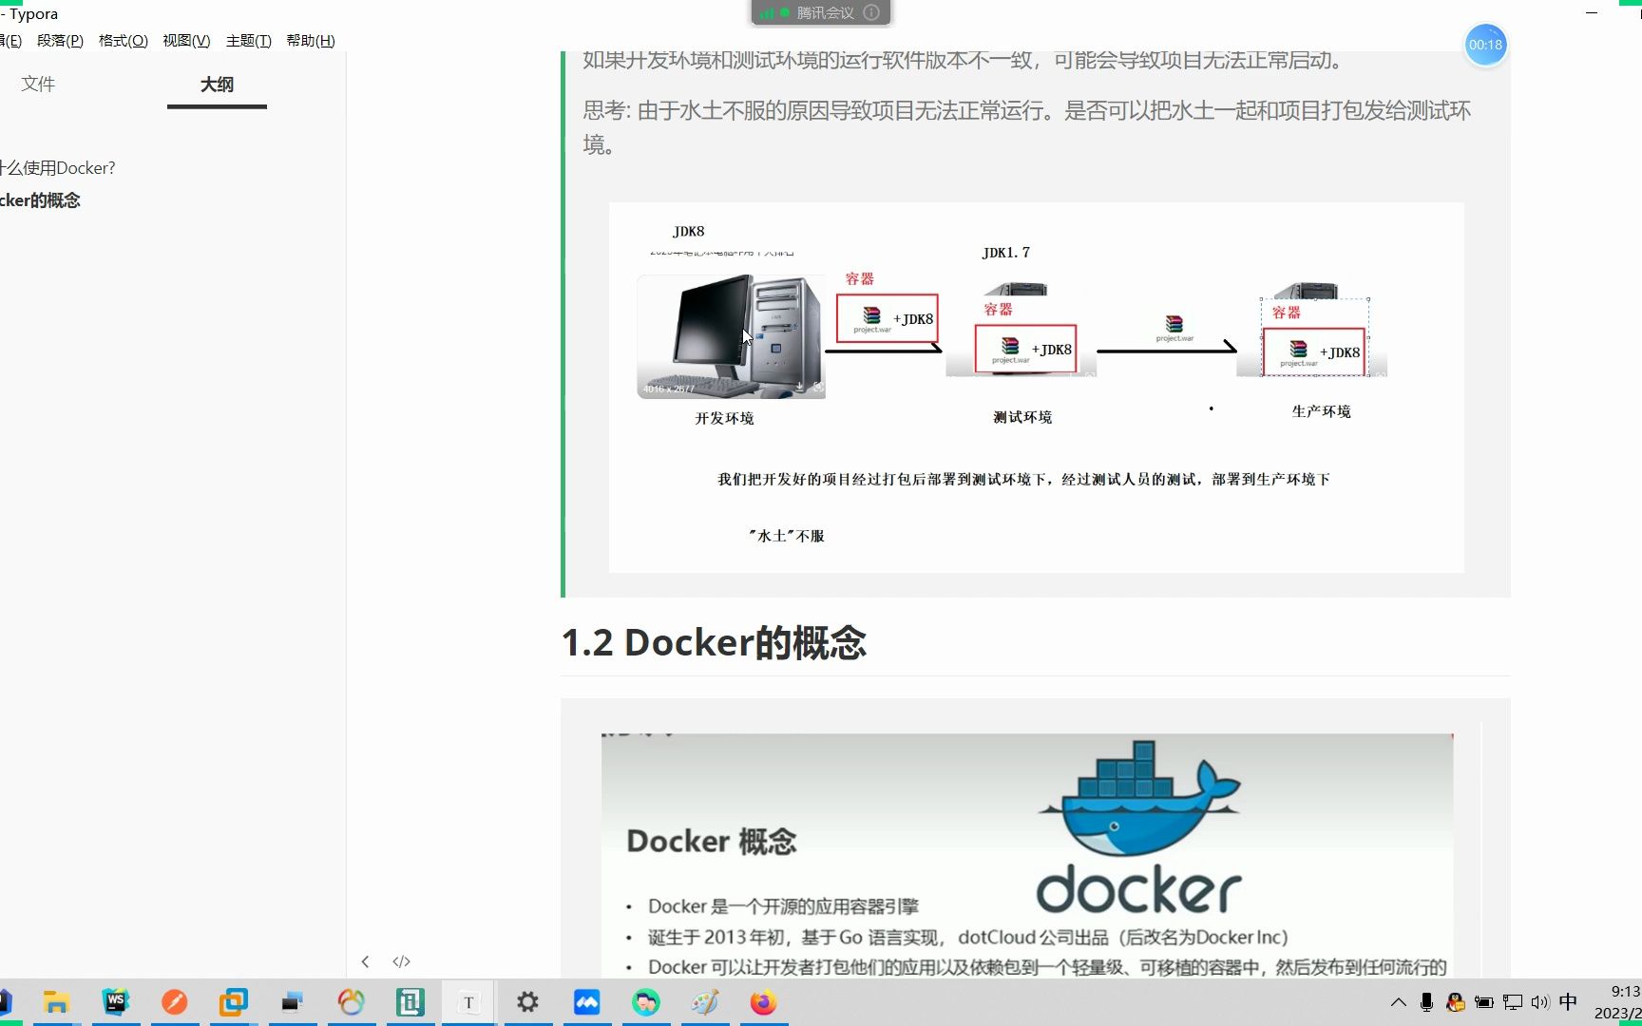Viewport: 1642px width, 1026px height.
Task: Open Firefox from the taskbar
Action: click(x=763, y=1002)
